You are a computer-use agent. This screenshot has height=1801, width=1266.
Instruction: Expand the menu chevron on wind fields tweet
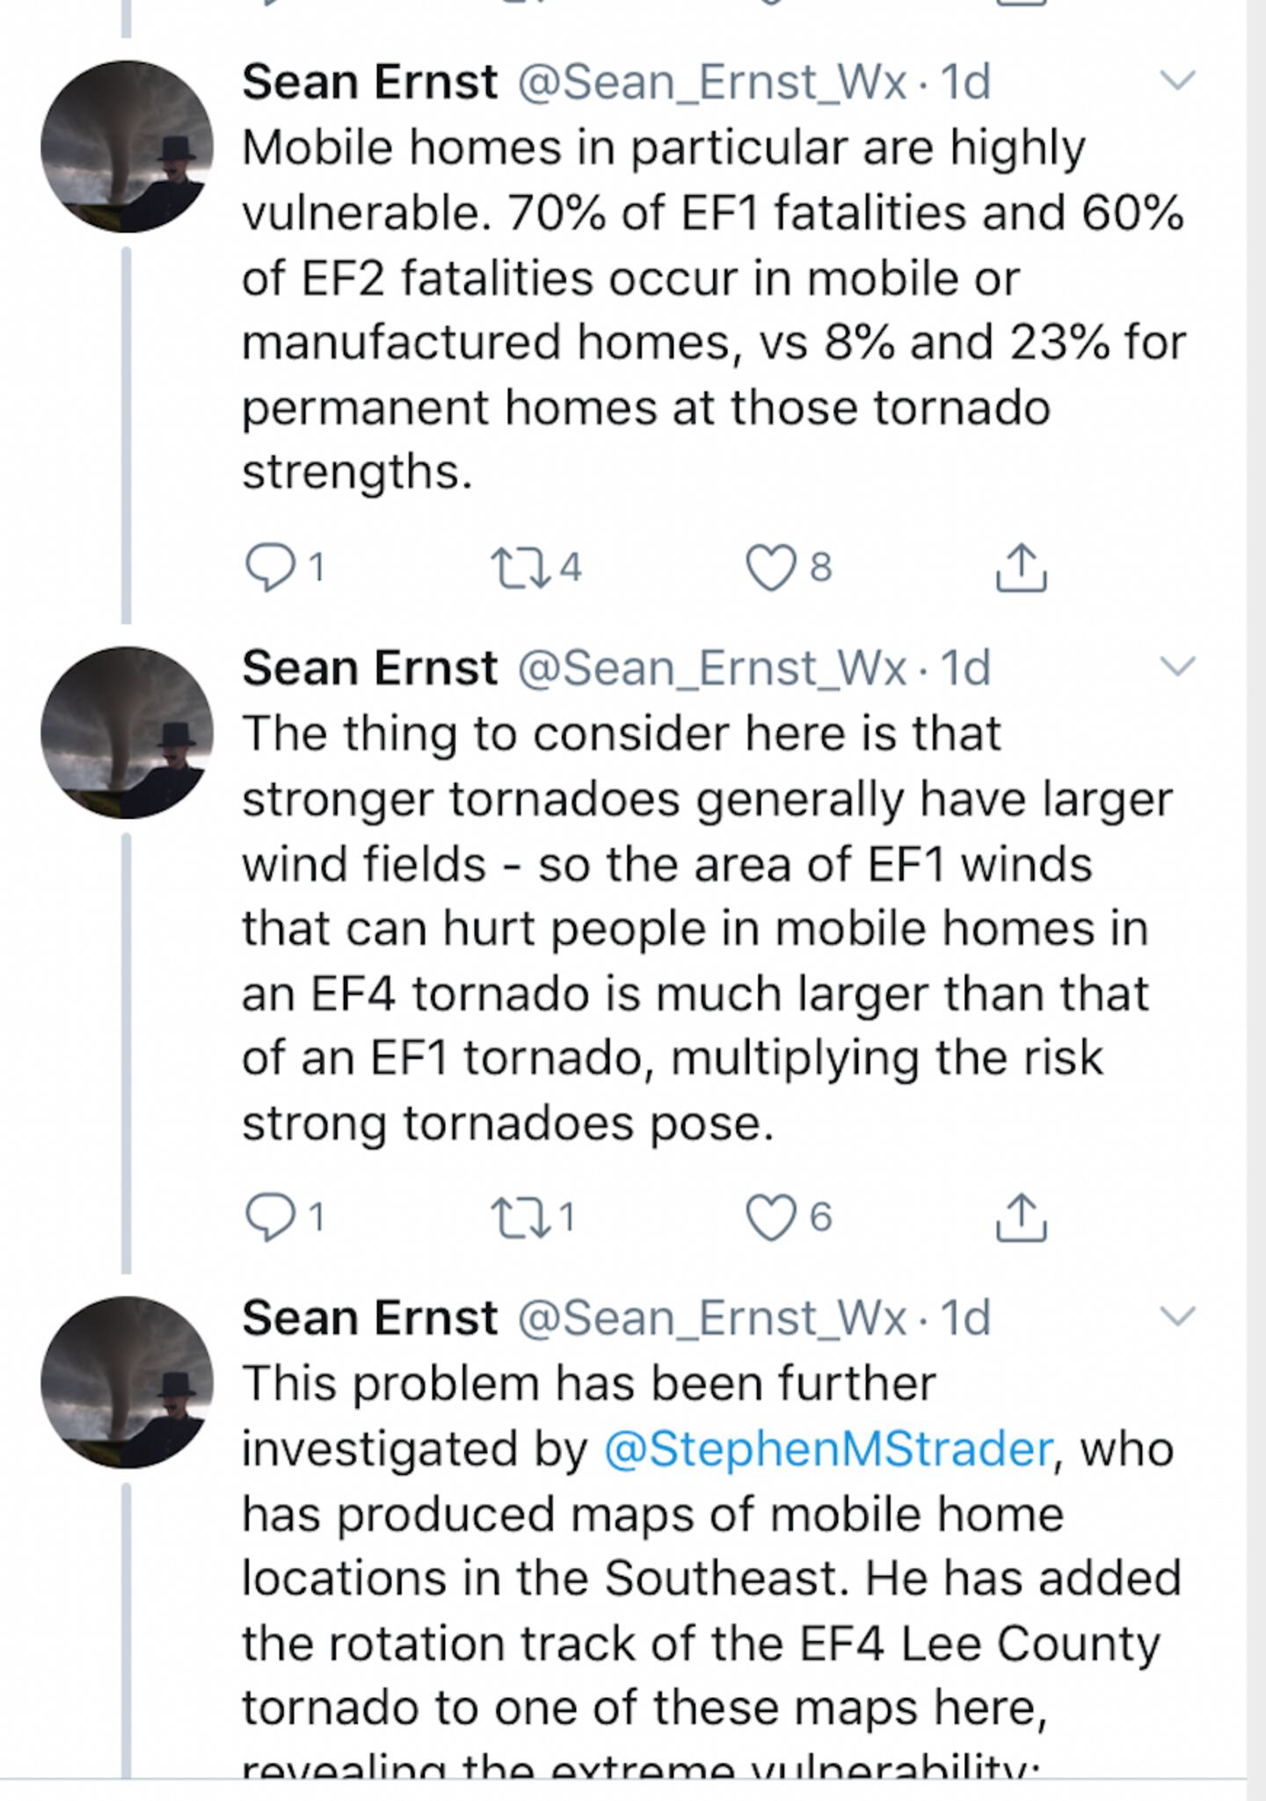[x=1177, y=666]
